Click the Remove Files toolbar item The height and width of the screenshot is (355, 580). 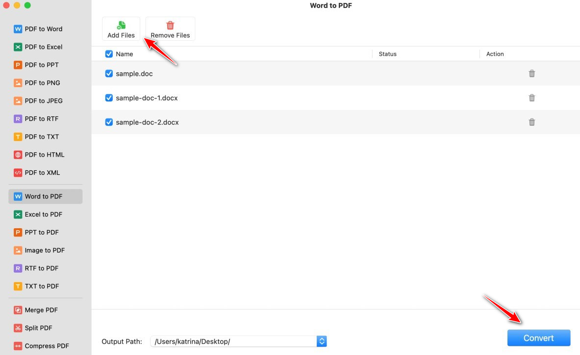[x=170, y=28]
